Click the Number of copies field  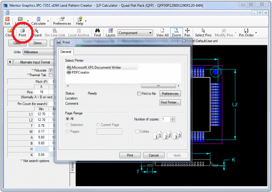(x=166, y=119)
